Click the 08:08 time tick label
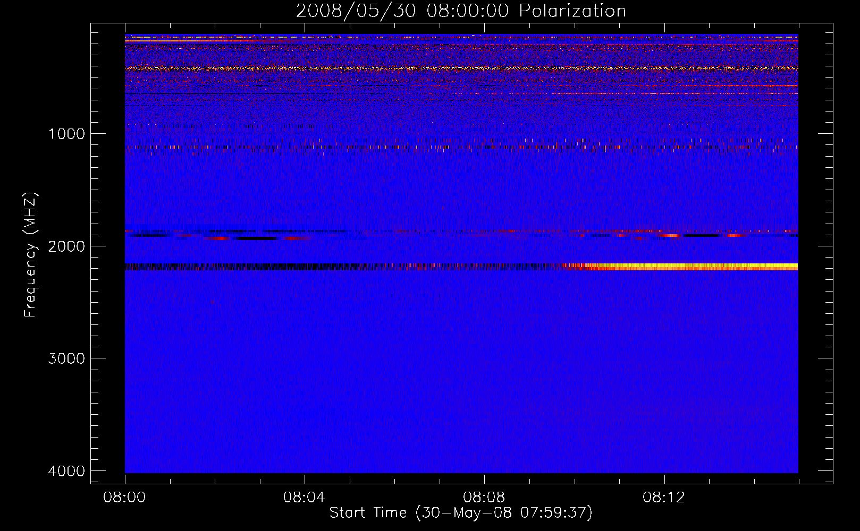The width and height of the screenshot is (860, 531). click(484, 498)
